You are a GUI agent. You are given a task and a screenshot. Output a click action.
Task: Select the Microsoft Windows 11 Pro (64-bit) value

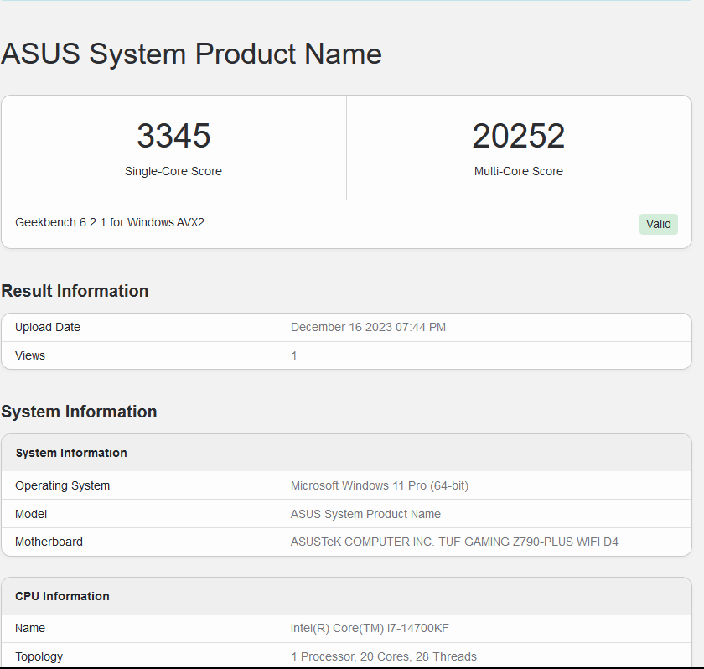click(380, 485)
